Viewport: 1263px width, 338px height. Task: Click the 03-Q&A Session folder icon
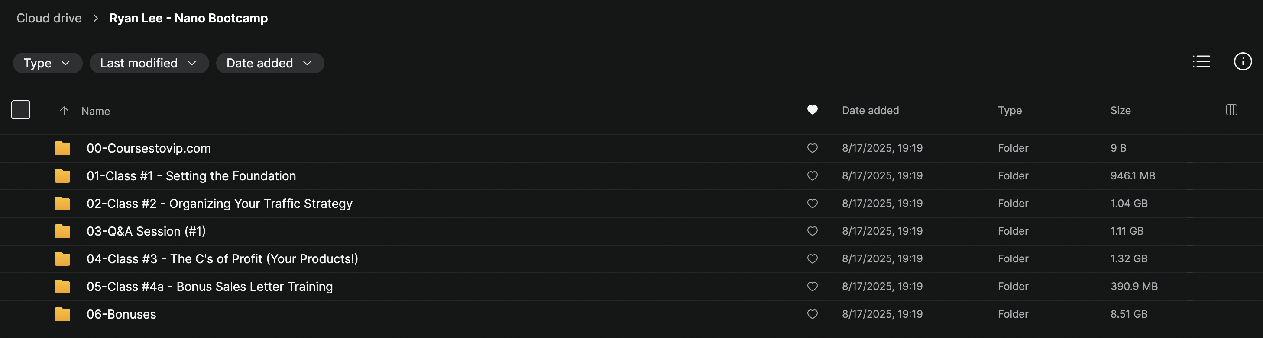[x=62, y=231]
